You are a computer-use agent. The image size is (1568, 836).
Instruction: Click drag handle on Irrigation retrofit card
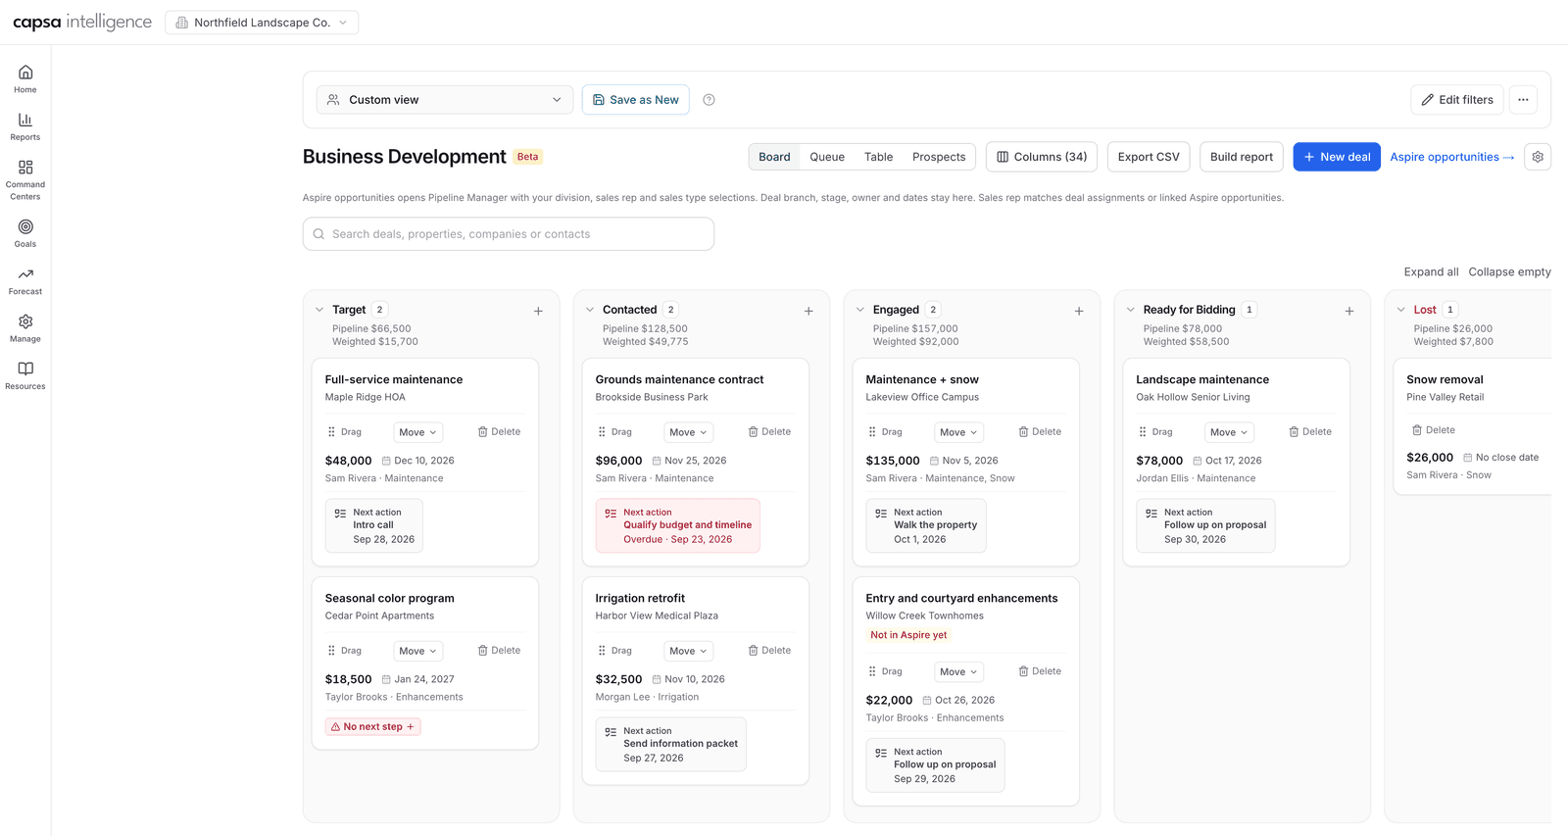coord(614,651)
